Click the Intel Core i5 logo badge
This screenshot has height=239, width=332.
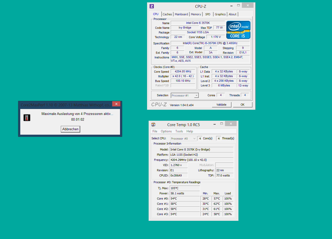point(238,30)
